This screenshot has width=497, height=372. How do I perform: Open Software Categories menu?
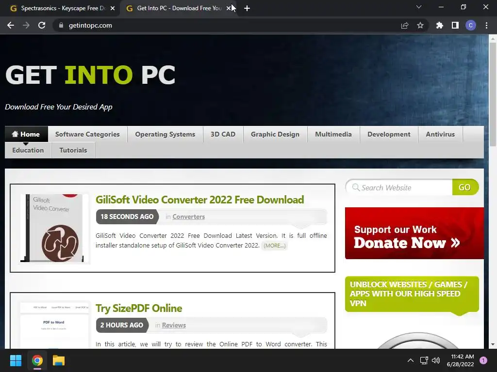click(x=87, y=134)
